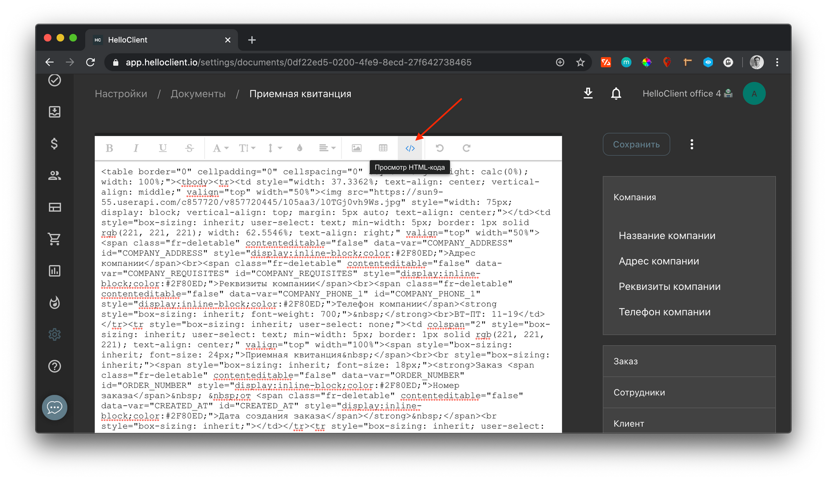Screen dimensions: 827x480
Task: Open settings gear in sidebar
Action: 55,334
